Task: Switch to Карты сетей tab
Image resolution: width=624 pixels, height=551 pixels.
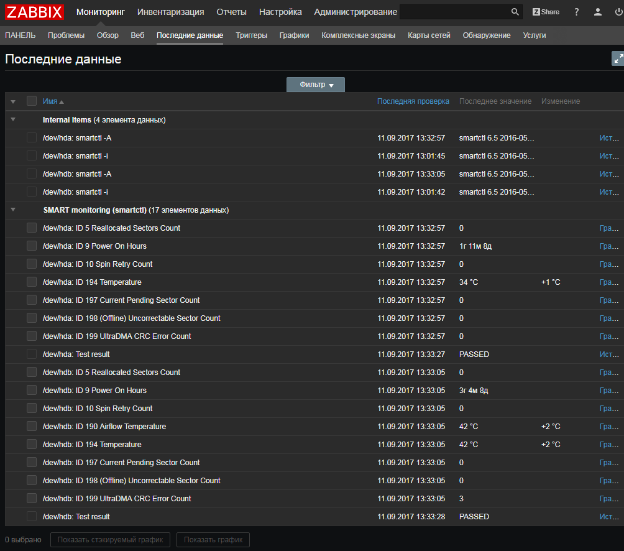Action: tap(429, 35)
